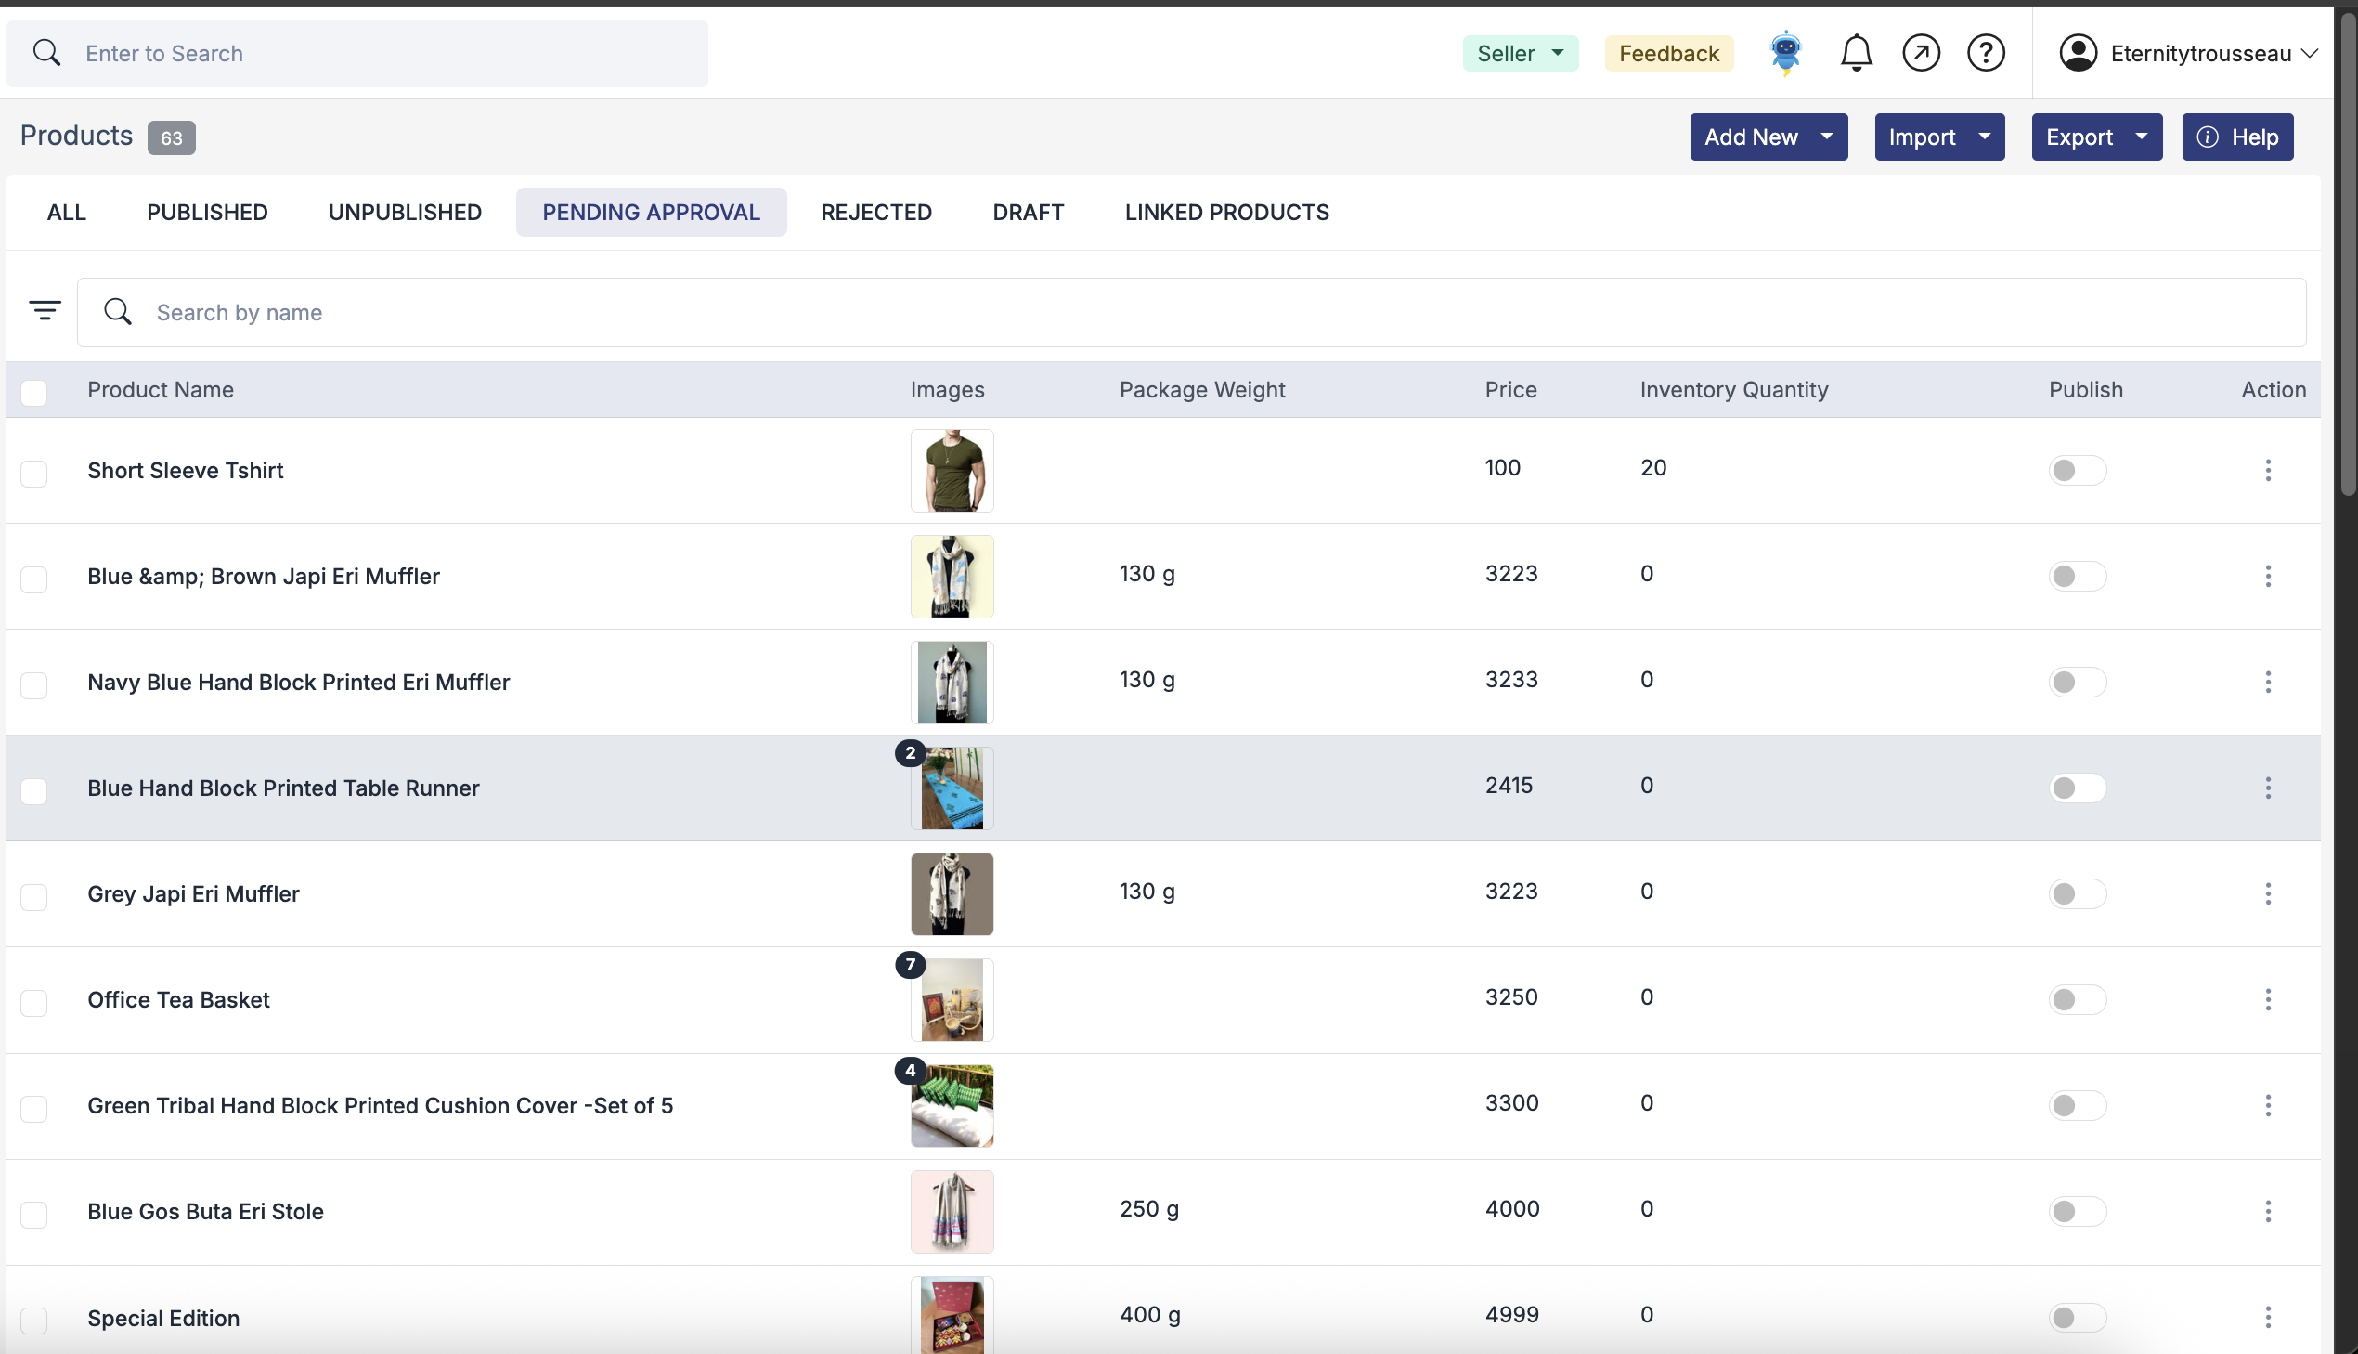Open Navy Blue Hand Block Printed Eri Muffler
2358x1354 pixels.
pyautogui.click(x=298, y=683)
